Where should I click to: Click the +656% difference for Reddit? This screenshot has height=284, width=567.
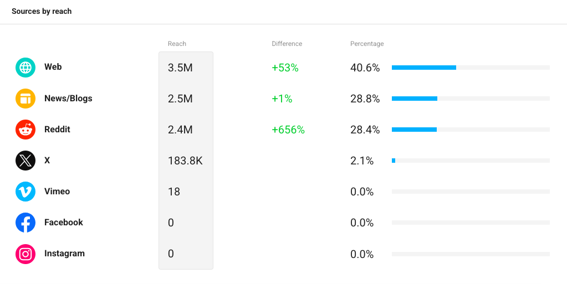(288, 130)
